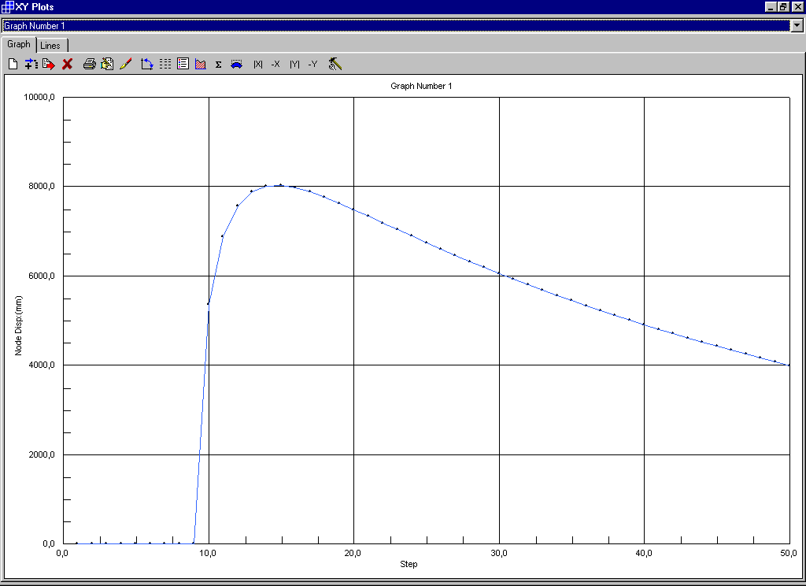
Task: Close the XY Plots window
Action: coord(798,6)
